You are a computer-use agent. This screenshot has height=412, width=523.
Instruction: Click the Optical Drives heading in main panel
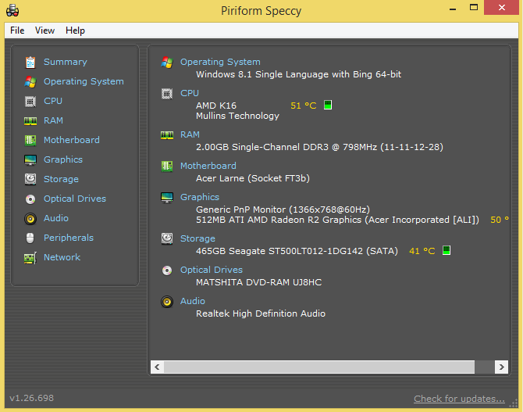pyautogui.click(x=212, y=270)
